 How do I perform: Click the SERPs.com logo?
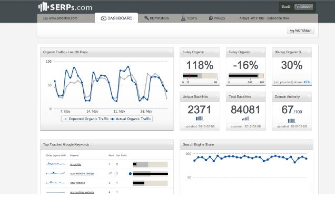click(65, 7)
